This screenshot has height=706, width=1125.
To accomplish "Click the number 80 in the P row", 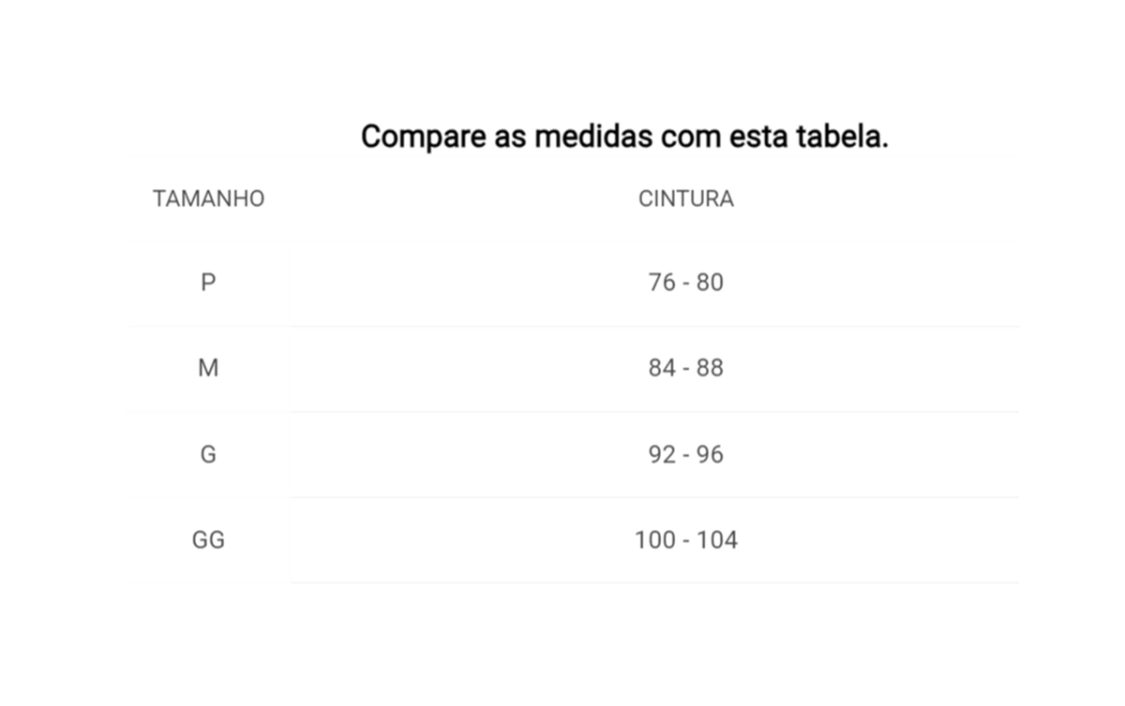I will (710, 282).
